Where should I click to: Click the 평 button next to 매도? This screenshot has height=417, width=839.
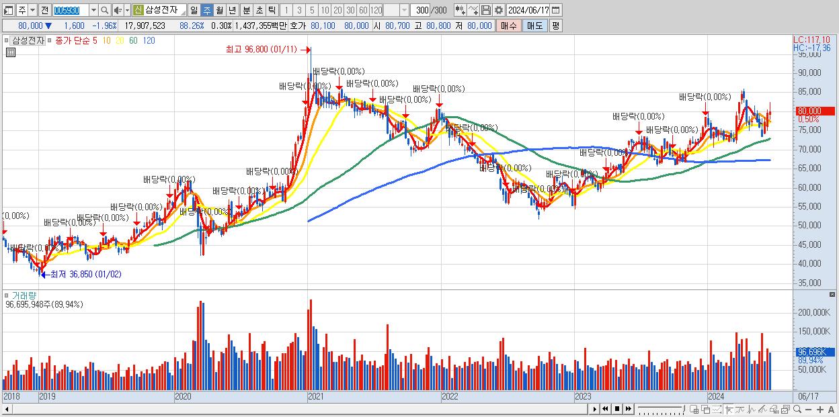coord(556,26)
